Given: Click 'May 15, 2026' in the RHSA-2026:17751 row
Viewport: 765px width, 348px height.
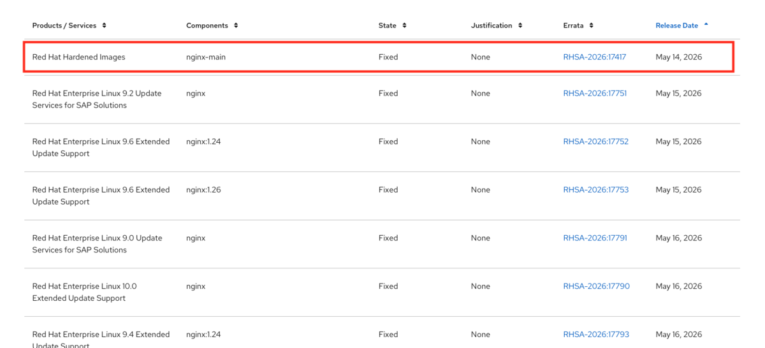Looking at the screenshot, I should [x=679, y=93].
